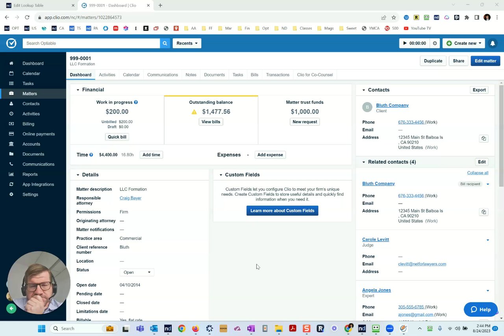Open the Clio for Co-Counsel tab

[315, 75]
